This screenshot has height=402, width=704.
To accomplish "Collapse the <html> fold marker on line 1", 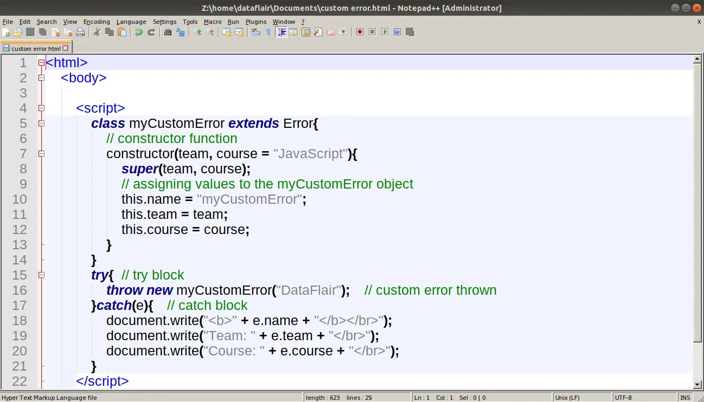I will click(x=41, y=63).
